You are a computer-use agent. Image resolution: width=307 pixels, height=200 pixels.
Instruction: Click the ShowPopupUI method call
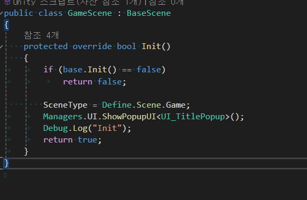pos(129,117)
